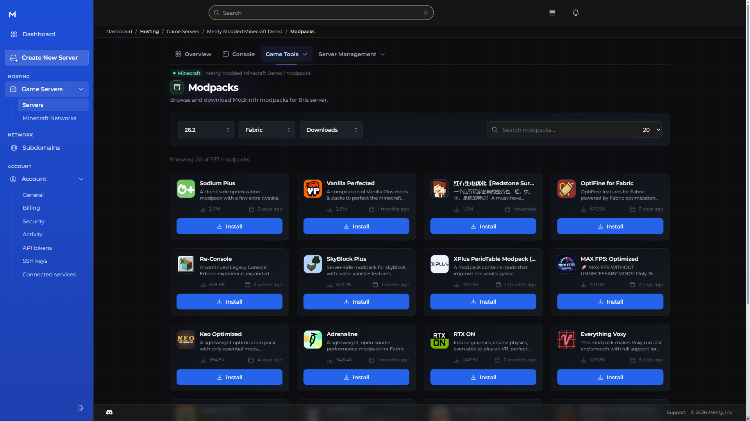Click the search filter options icon
This screenshot has height=421, width=750.
(x=426, y=13)
